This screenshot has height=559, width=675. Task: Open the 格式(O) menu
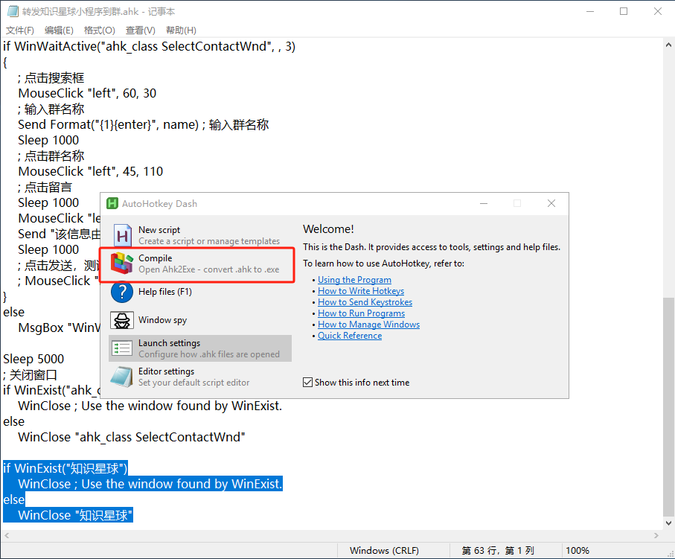(x=100, y=31)
